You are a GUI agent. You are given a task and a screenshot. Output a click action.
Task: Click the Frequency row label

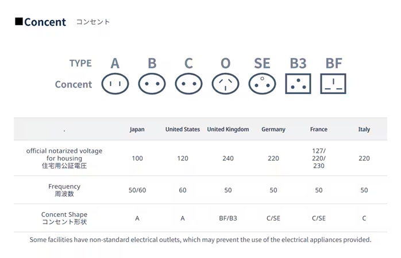tap(64, 190)
